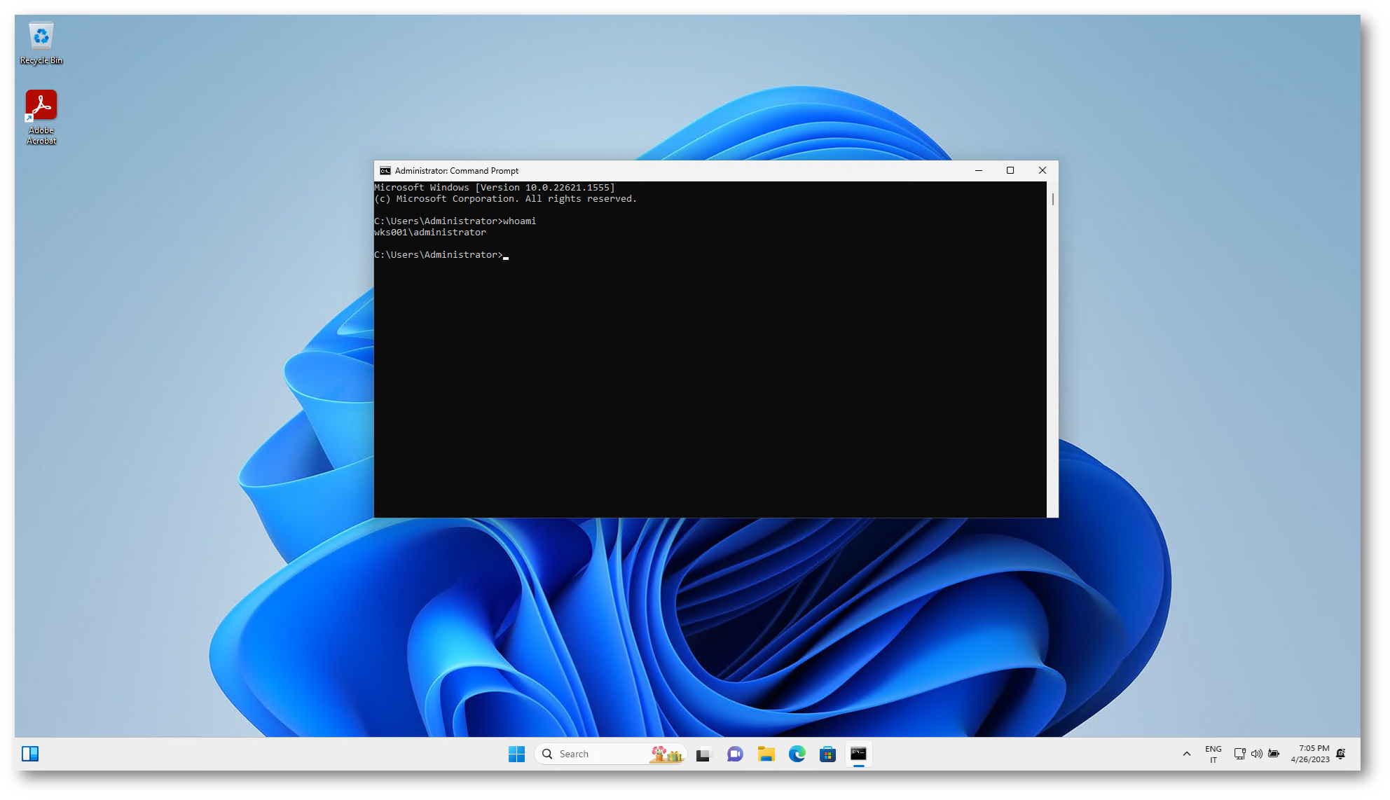Open the volume speaker tray icon
Viewport: 1390px width, 800px height.
click(1256, 754)
